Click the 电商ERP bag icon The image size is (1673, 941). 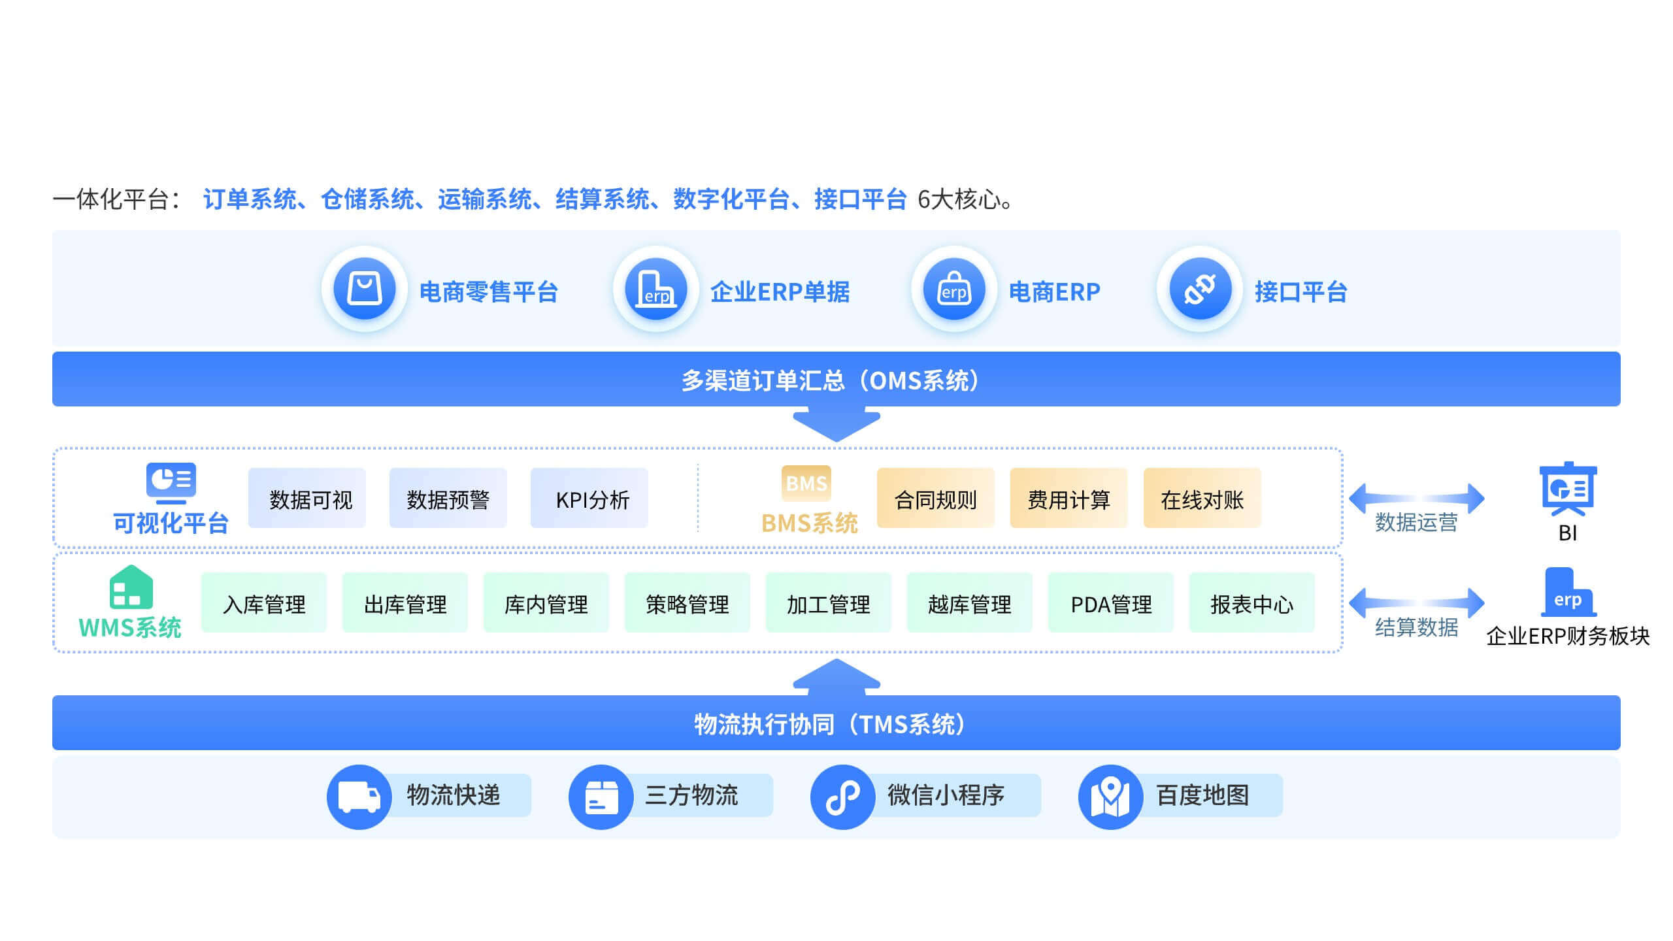coord(954,289)
